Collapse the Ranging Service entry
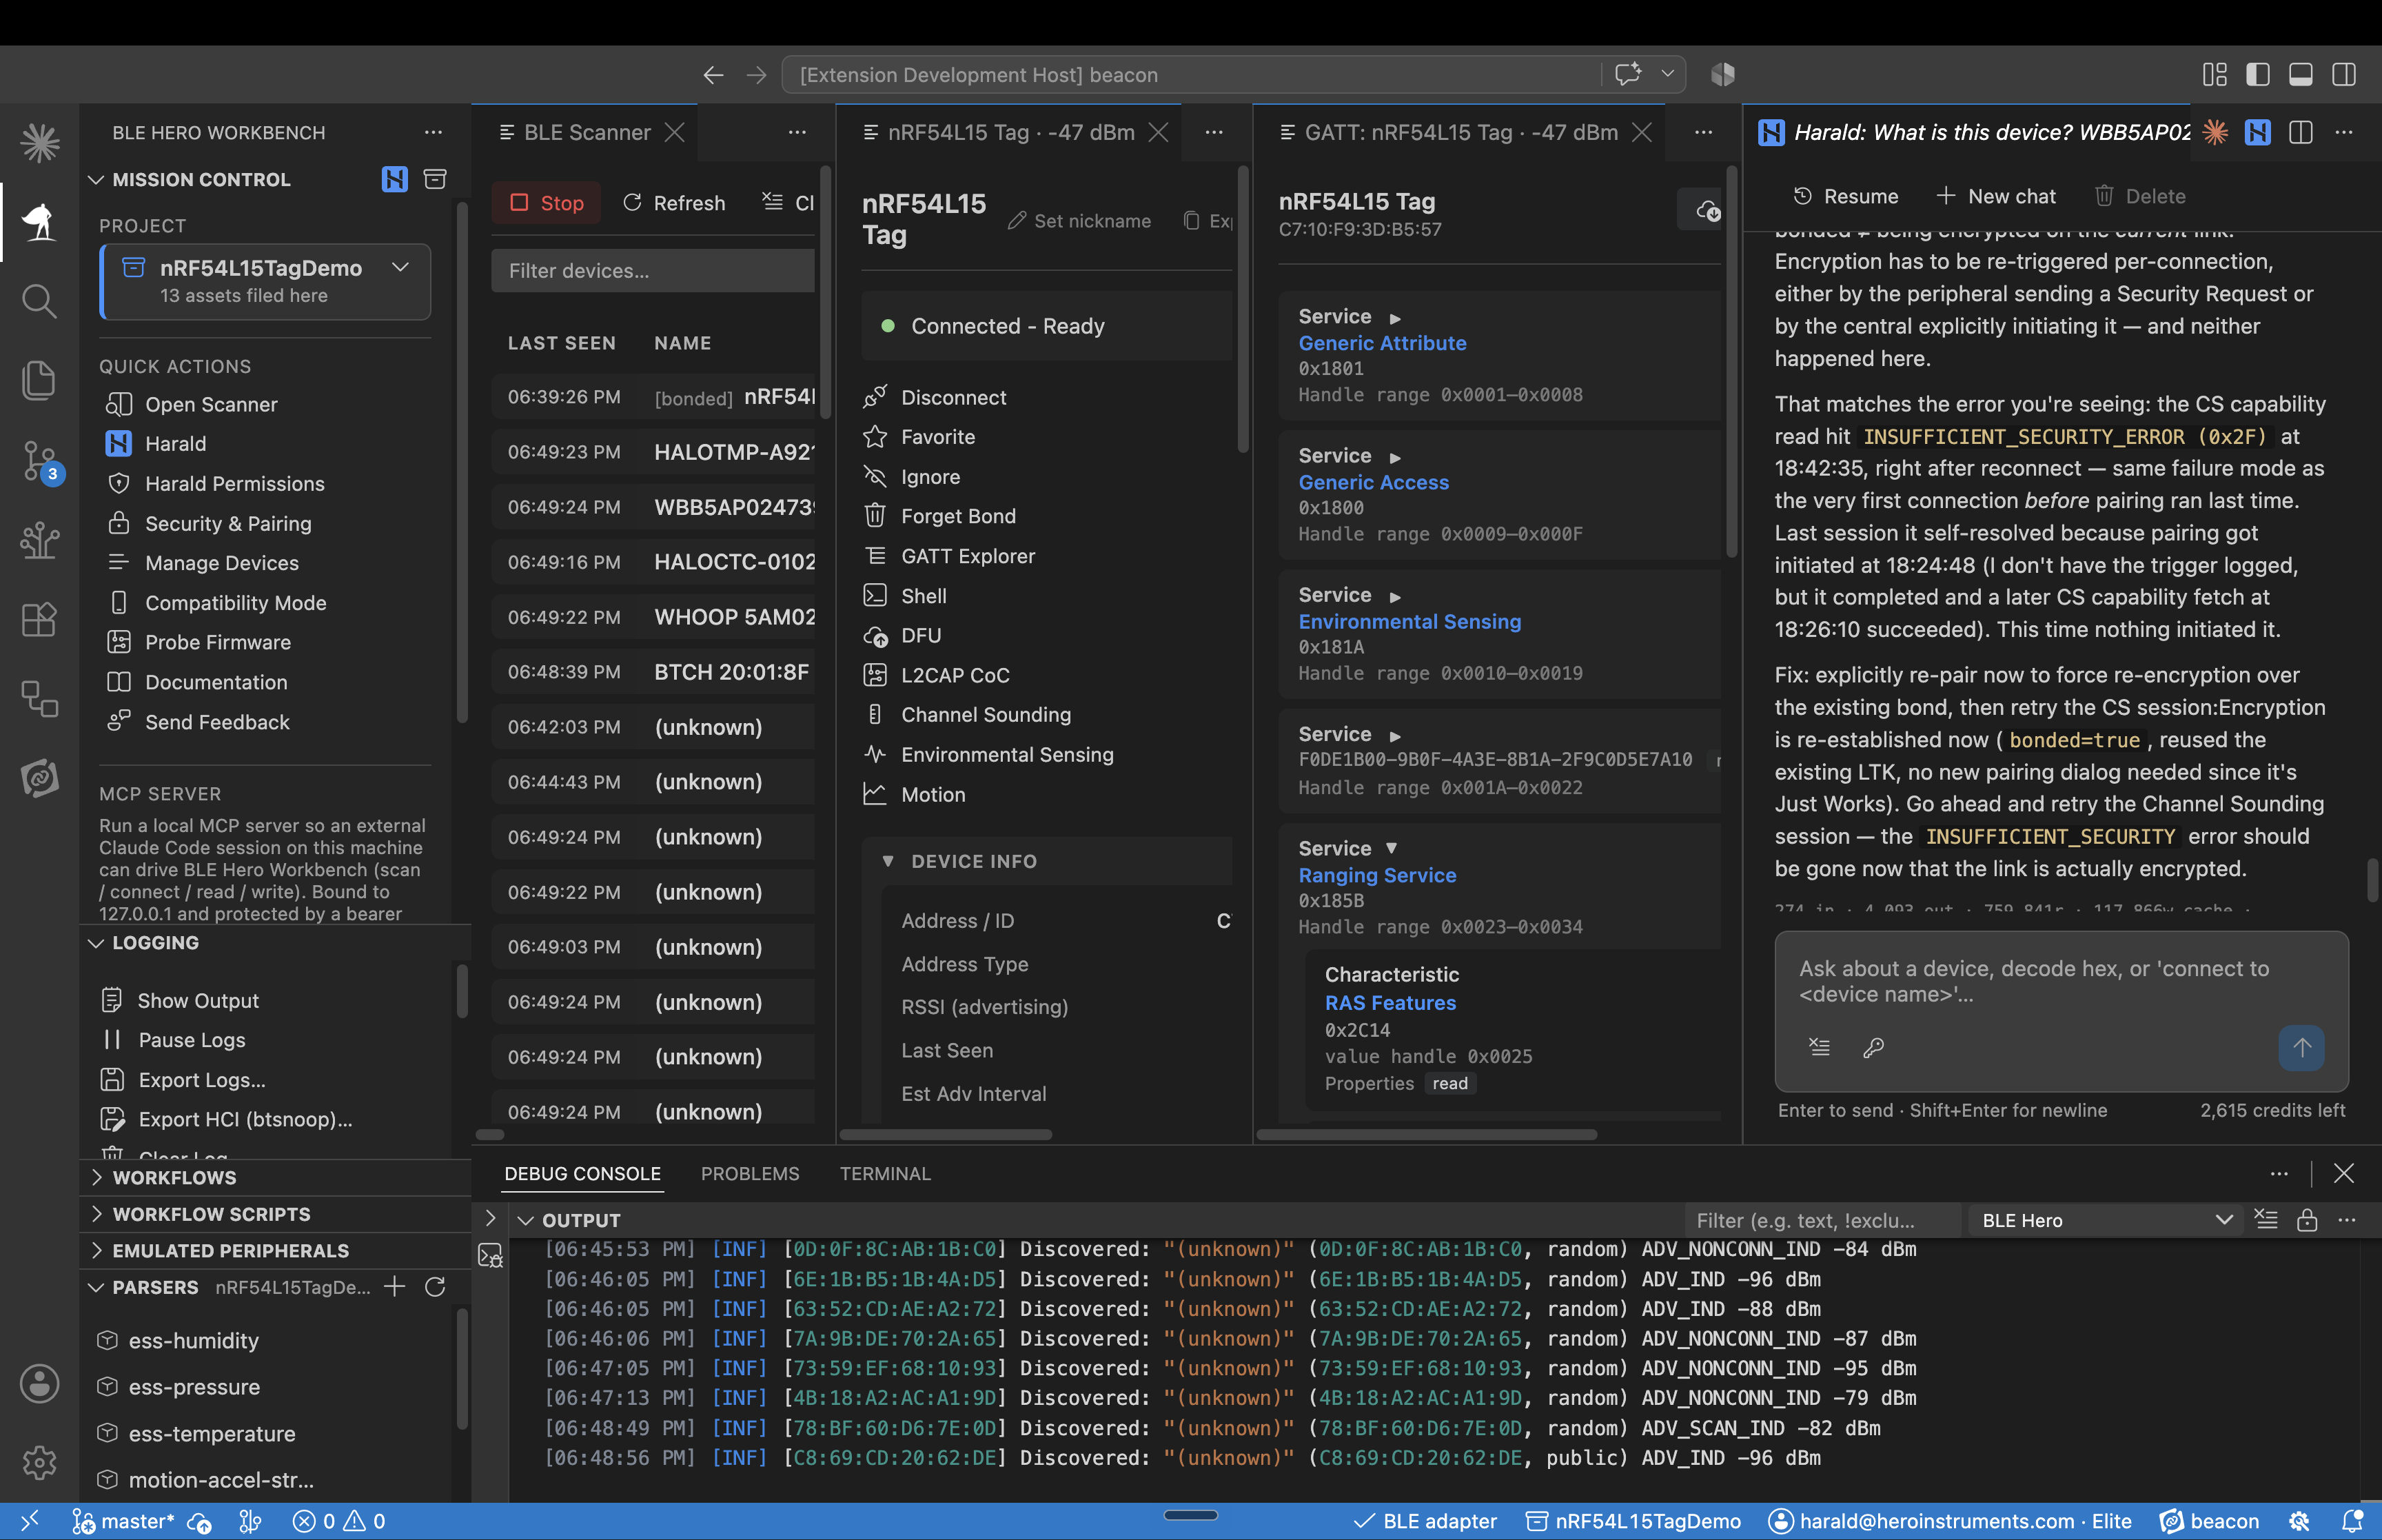2382x1540 pixels. click(x=1392, y=848)
